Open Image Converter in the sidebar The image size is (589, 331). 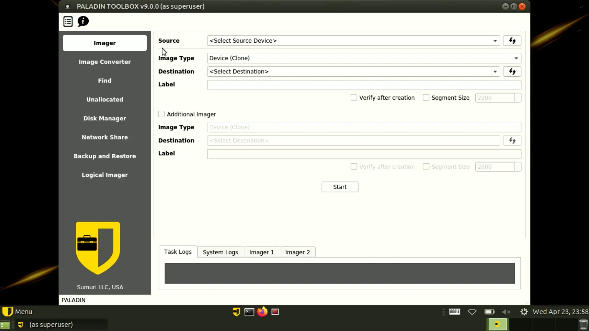tap(105, 62)
